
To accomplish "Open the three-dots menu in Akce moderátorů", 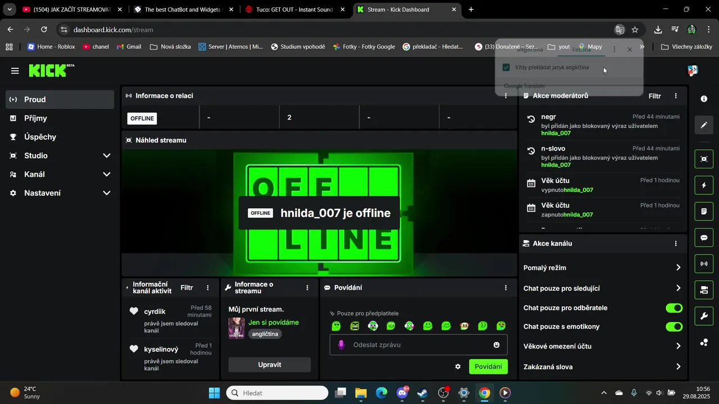I will pos(676,96).
